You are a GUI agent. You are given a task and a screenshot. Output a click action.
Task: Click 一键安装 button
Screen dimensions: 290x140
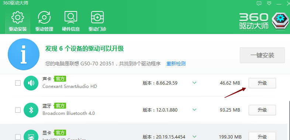click(x=262, y=55)
